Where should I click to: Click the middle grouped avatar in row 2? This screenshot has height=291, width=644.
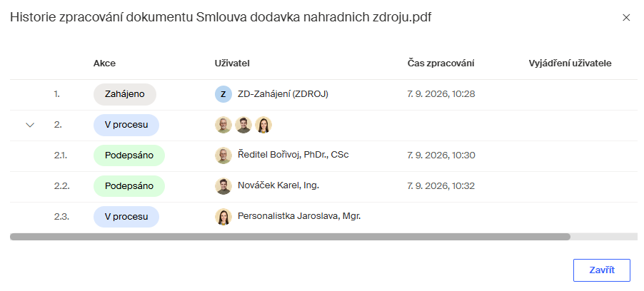pos(243,125)
